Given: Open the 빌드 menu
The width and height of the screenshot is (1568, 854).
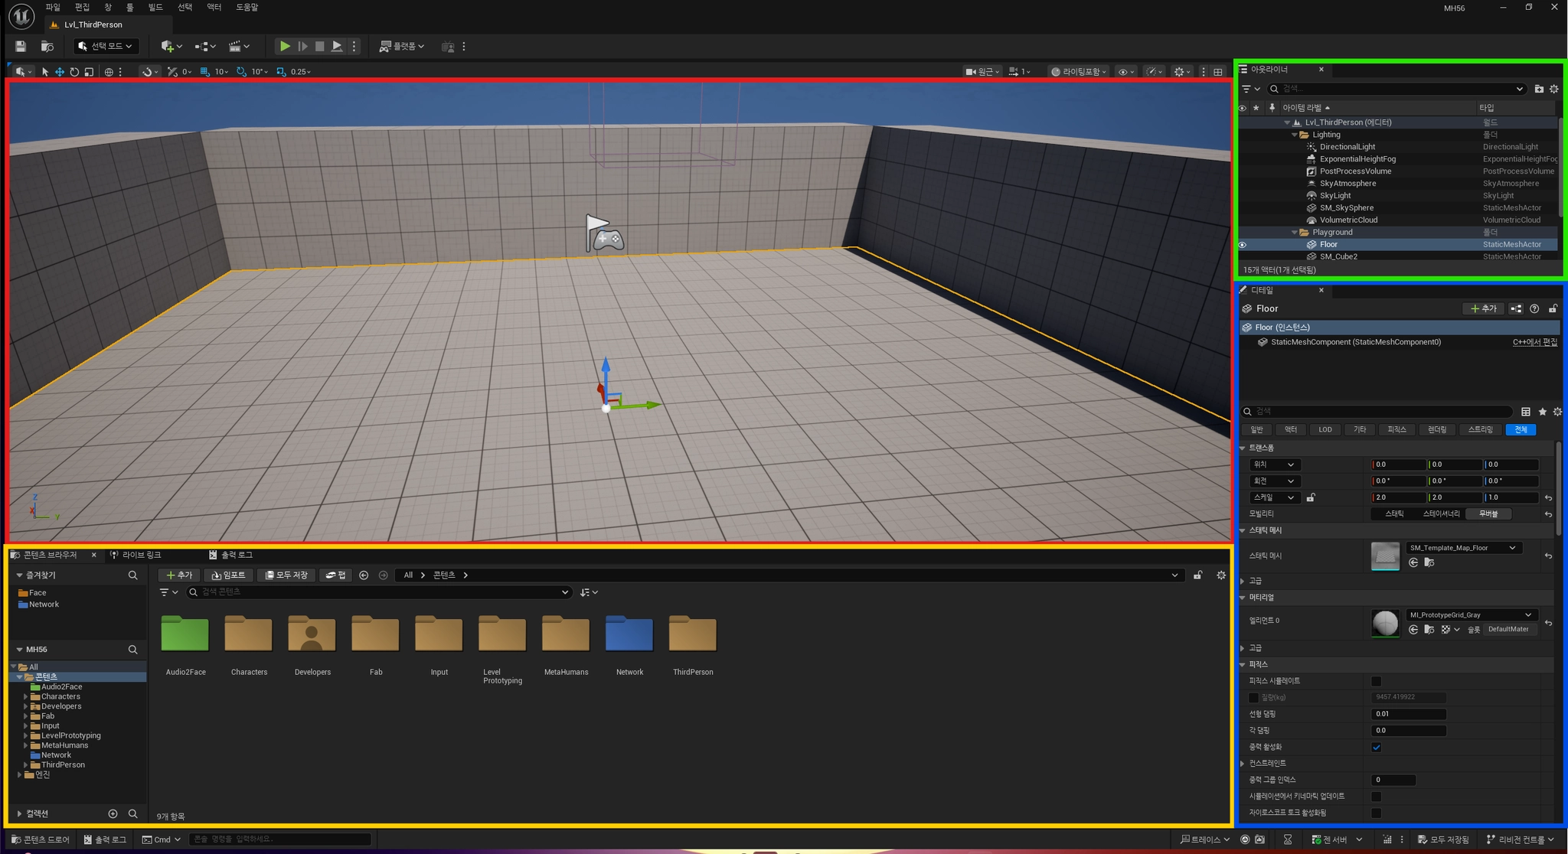Looking at the screenshot, I should [x=155, y=7].
